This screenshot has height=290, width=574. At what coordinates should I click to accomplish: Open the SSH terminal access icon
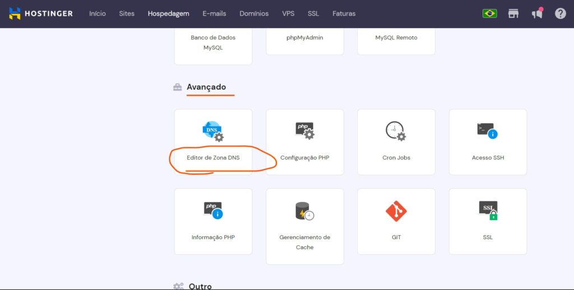487,130
